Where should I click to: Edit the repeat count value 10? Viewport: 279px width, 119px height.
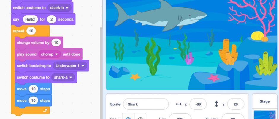31,31
